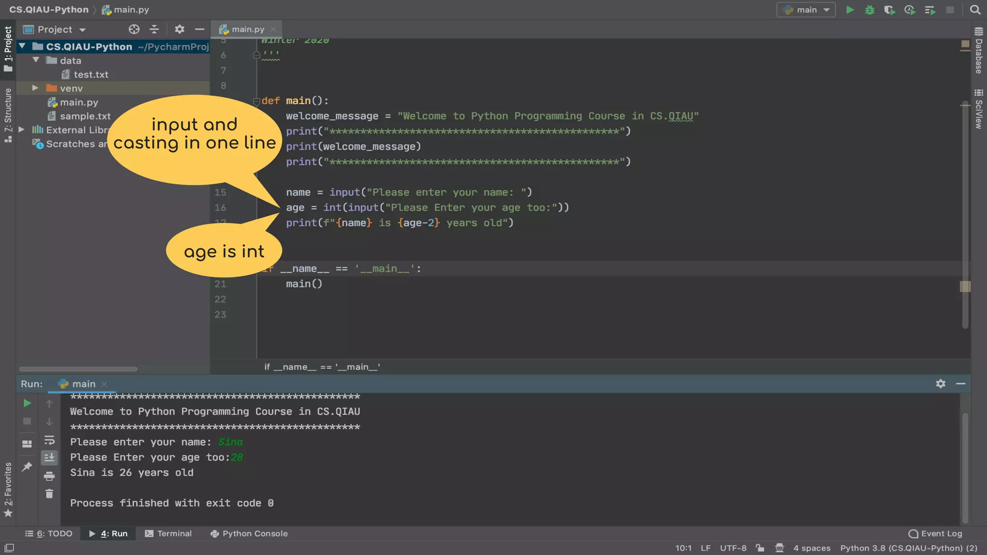Run the main configuration with green play button
This screenshot has height=555, width=987.
click(x=850, y=10)
